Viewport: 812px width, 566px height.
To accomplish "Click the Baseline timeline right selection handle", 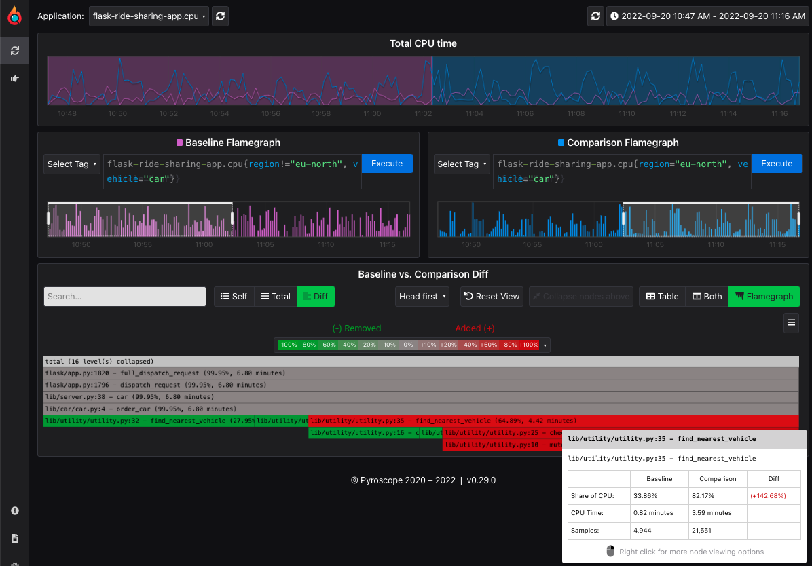I will 232,218.
